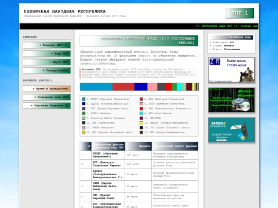The height and width of the screenshot is (208, 278).
Task: Click the gray legend swatch for faction 5
Action: tap(83, 108)
